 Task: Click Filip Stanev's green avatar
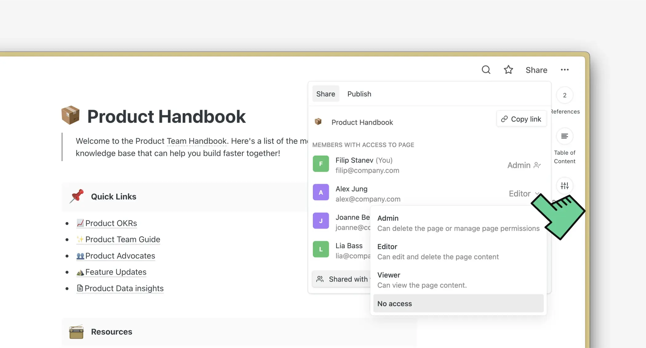click(321, 164)
